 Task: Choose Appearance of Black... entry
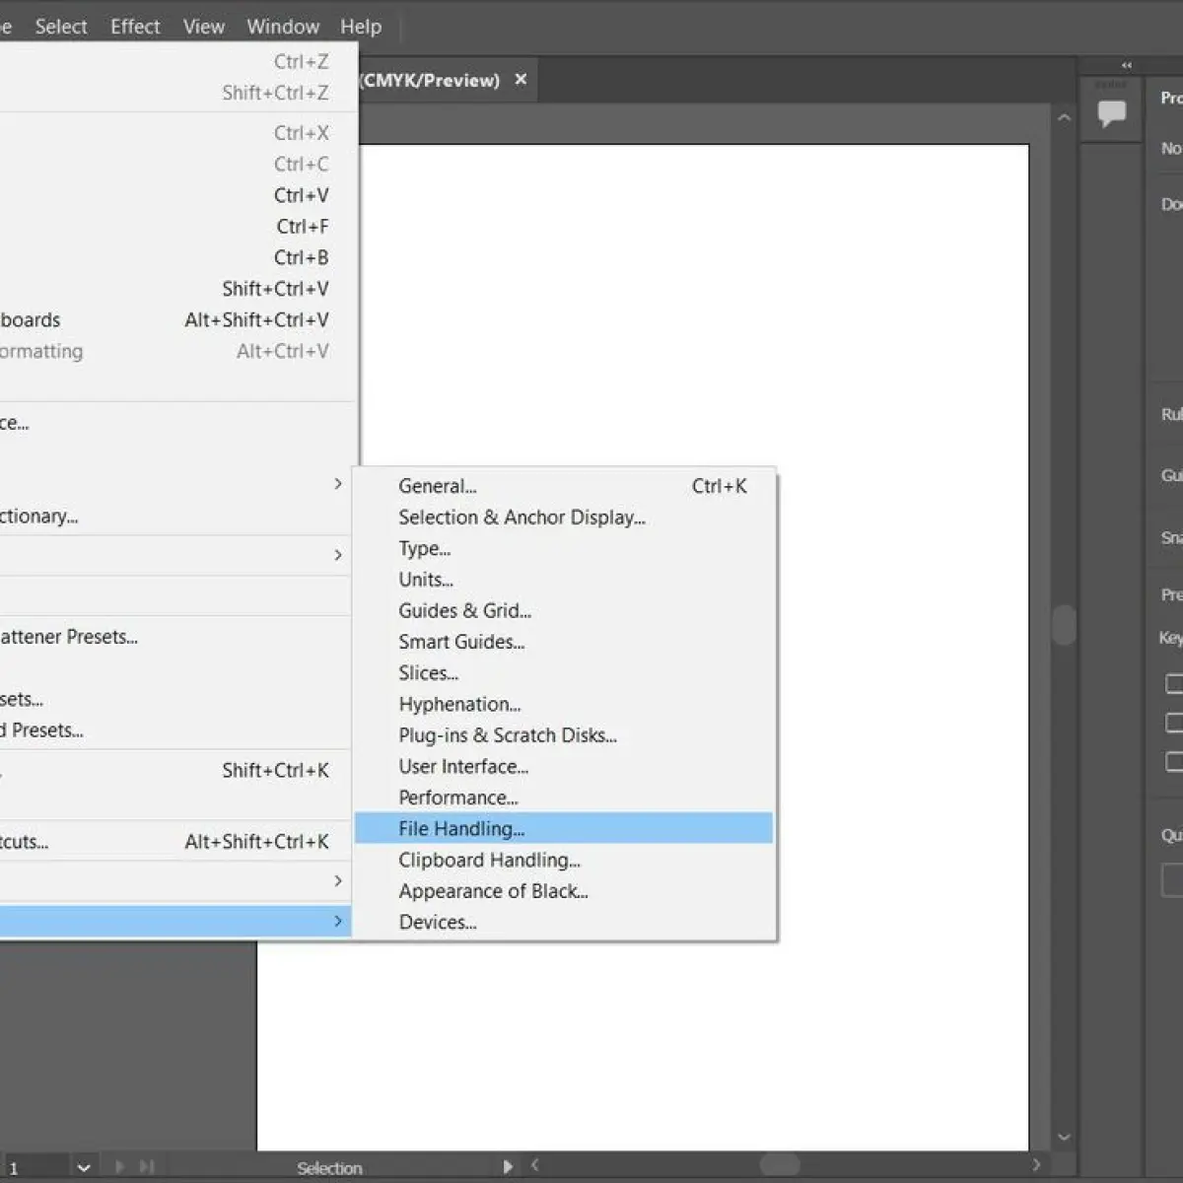[x=564, y=891]
